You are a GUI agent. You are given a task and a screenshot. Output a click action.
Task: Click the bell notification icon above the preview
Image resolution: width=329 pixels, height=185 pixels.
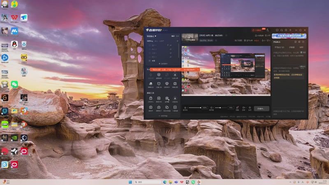pyautogui.click(x=256, y=36)
